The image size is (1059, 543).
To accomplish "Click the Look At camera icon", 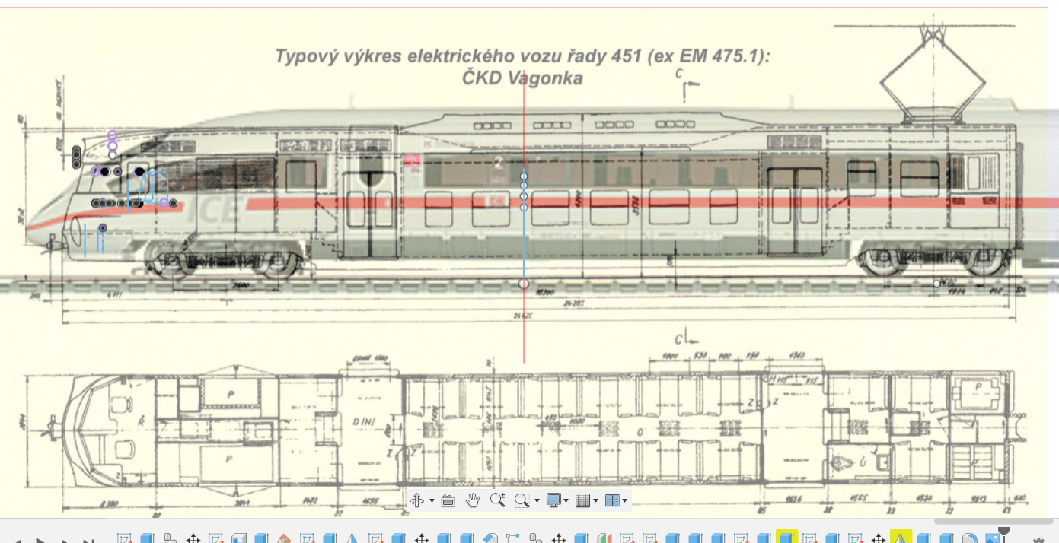I will tap(448, 500).
